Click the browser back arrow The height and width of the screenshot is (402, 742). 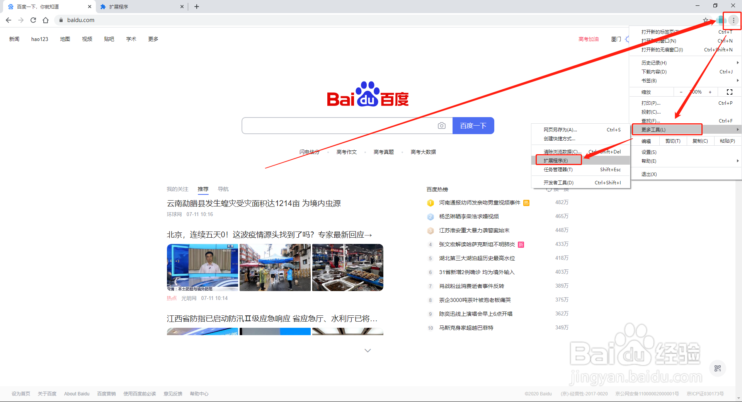[9, 20]
